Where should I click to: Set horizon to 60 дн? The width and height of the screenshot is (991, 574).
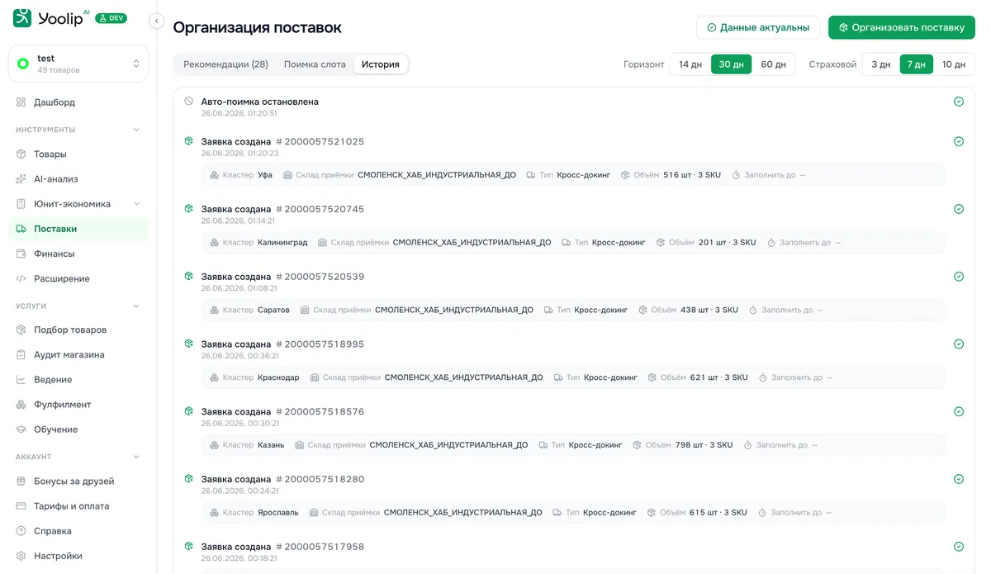pos(774,64)
